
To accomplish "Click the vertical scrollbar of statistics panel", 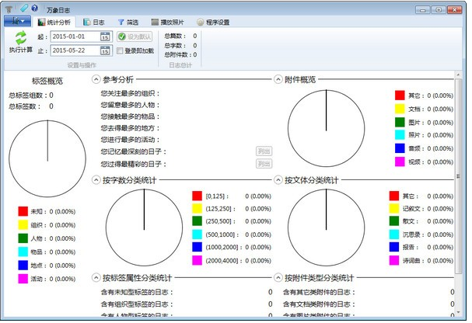I will pyautogui.click(x=458, y=176).
